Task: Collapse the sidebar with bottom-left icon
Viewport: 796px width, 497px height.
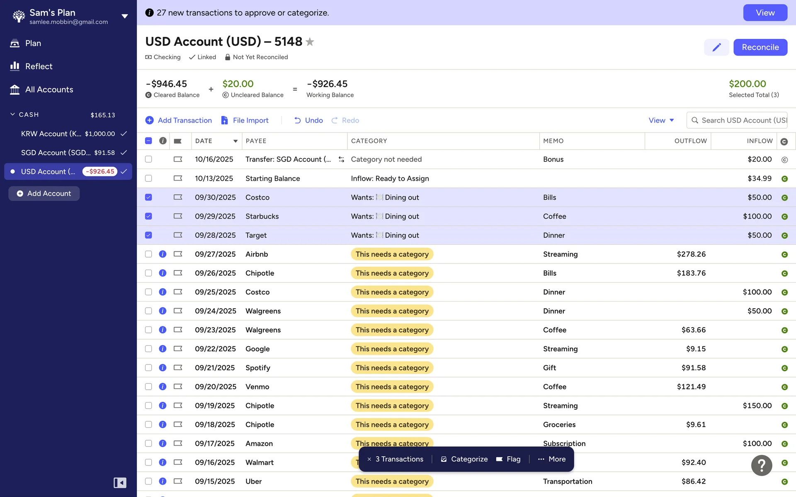Action: 120,483
